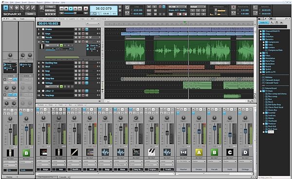Click the Audio FX browser button
292x179 pixels.
pyautogui.click(x=263, y=22)
